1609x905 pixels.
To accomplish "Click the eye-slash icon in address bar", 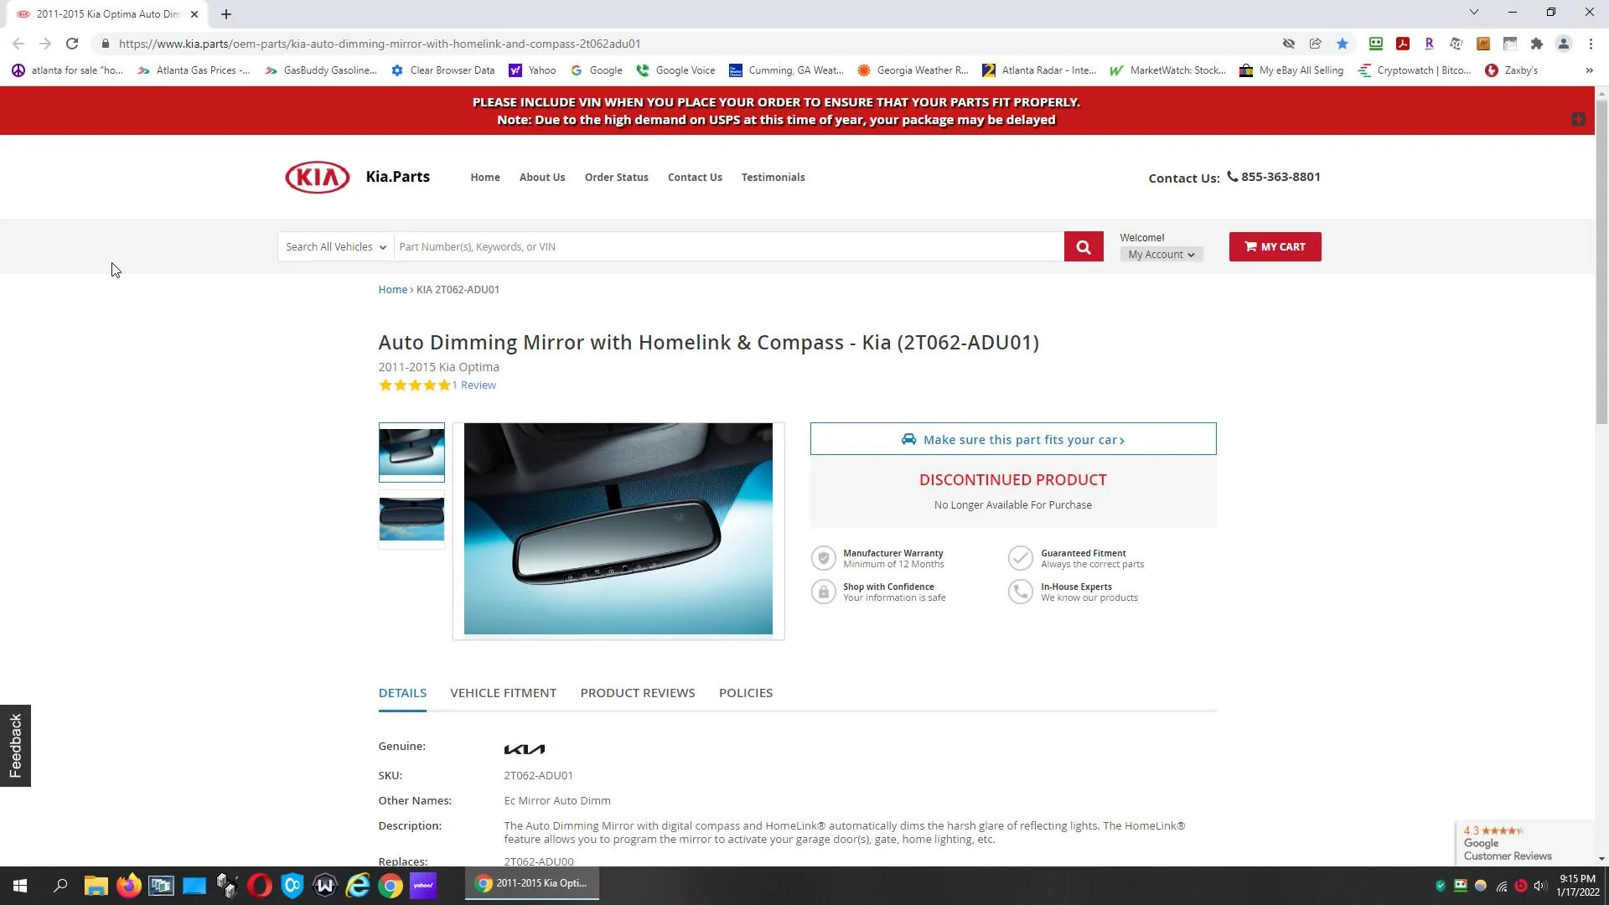I will (x=1289, y=44).
